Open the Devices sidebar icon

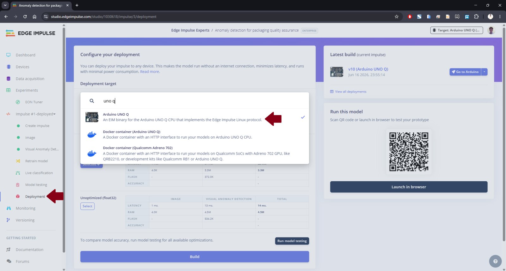coord(9,67)
